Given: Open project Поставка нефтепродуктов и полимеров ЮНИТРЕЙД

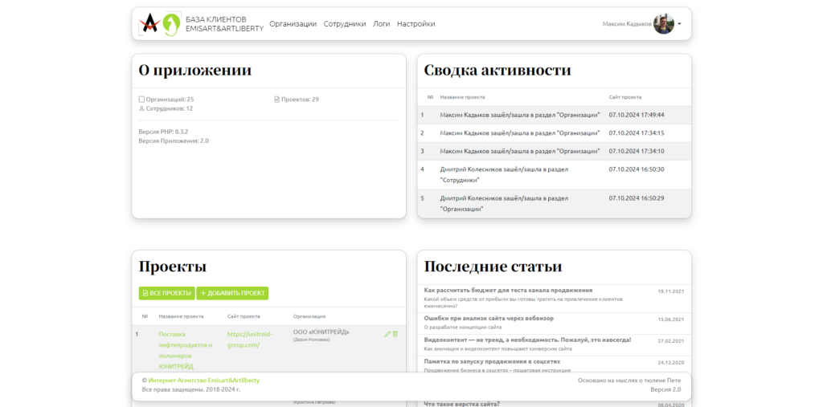Looking at the screenshot, I should [x=186, y=350].
